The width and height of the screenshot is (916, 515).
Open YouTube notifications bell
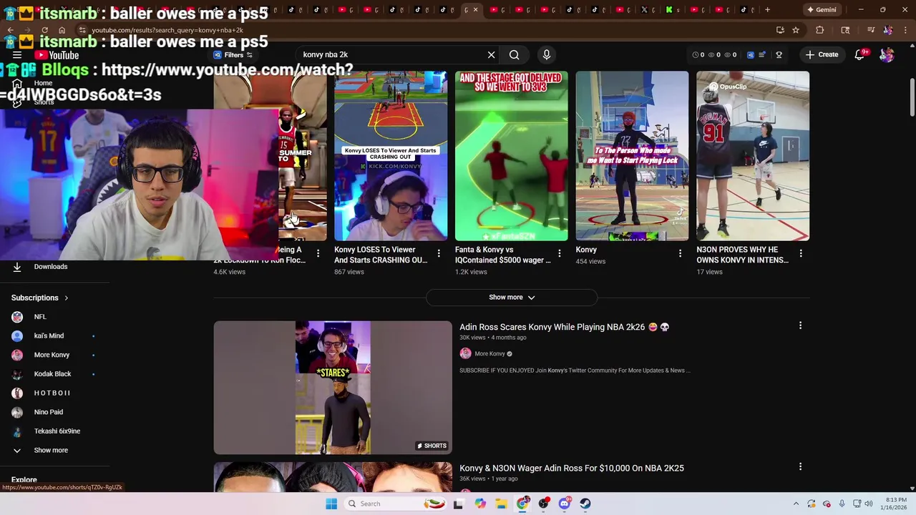[860, 55]
